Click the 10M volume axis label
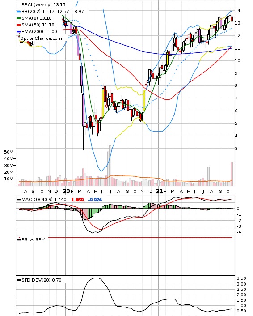 [8, 179]
